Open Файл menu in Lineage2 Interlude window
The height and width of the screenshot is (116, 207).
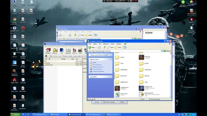pos(90,44)
